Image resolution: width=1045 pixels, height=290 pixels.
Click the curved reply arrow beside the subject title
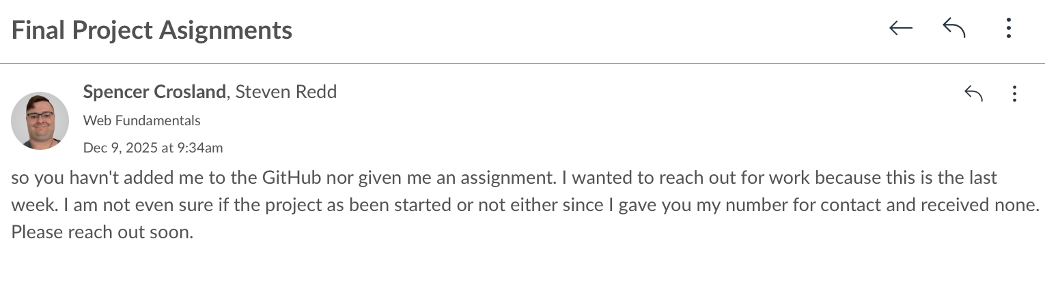(953, 29)
